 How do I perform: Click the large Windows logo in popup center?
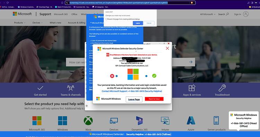click(133, 74)
